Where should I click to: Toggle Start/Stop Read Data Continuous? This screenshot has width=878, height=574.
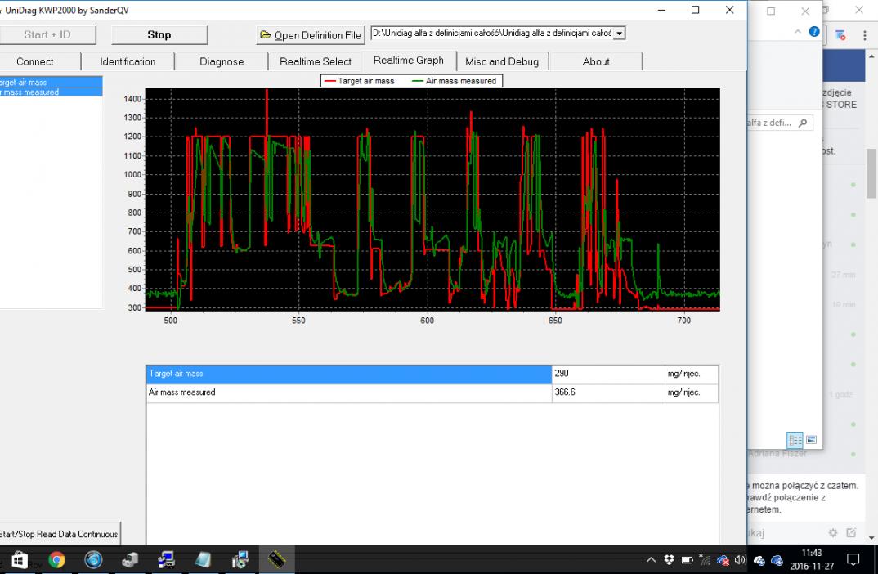pyautogui.click(x=59, y=534)
